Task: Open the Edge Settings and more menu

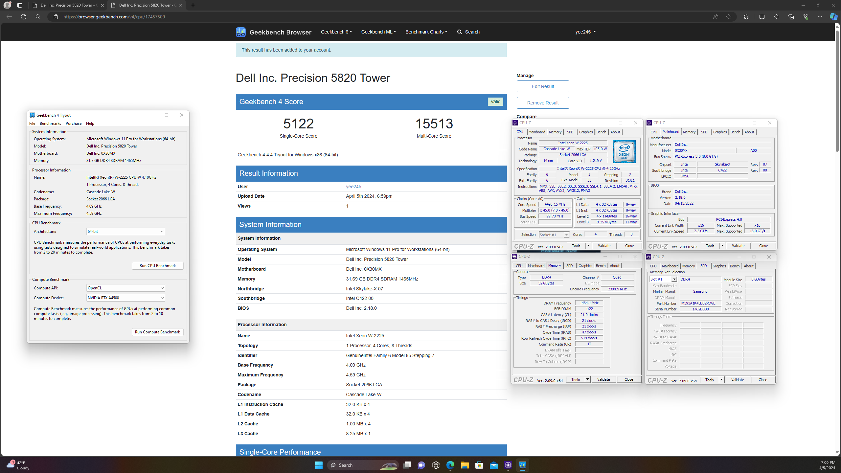Action: coord(820,17)
